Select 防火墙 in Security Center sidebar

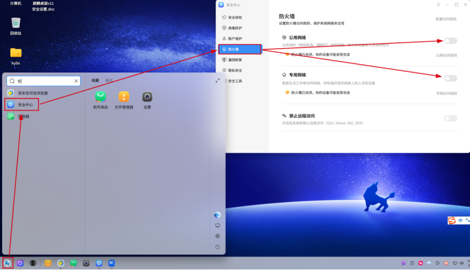click(x=240, y=49)
